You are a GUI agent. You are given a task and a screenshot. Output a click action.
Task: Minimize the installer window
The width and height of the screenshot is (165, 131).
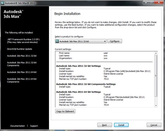click(146, 3)
